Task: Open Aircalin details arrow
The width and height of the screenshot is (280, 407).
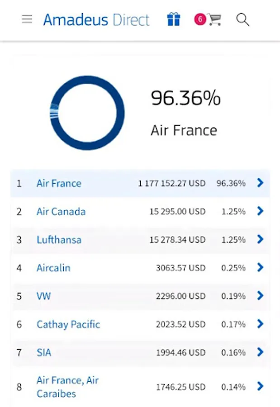Action: [x=260, y=267]
